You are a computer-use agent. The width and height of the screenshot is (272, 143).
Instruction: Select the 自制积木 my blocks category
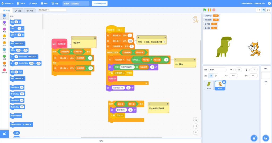point(4,71)
